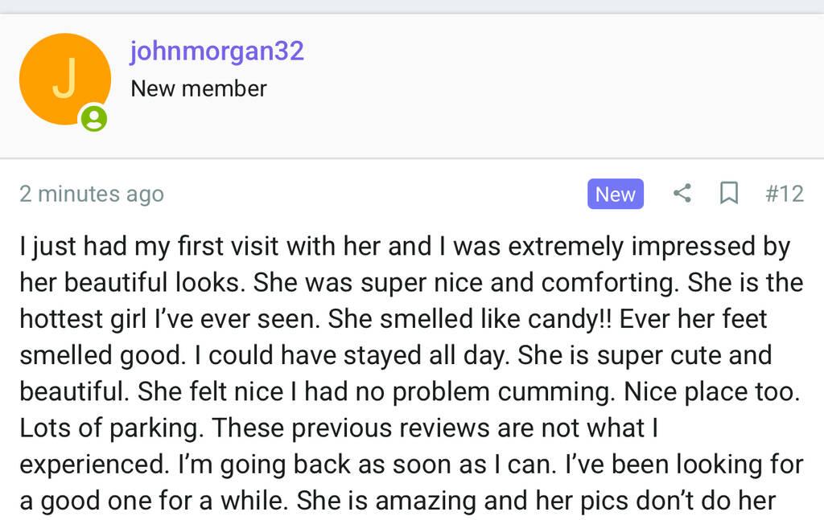Click the share icon on post #12

point(682,194)
